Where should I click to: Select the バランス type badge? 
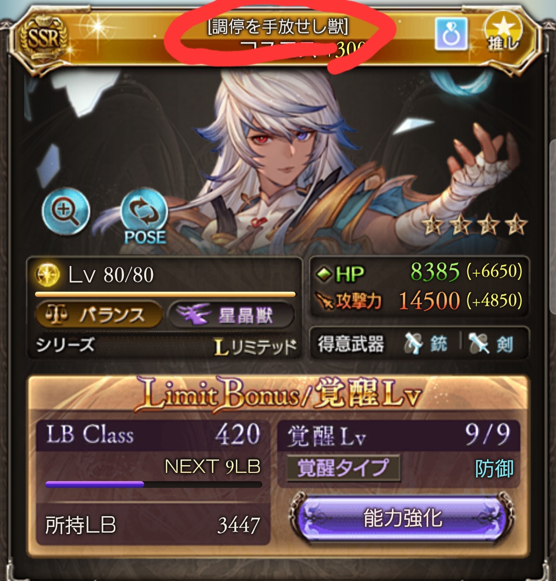pyautogui.click(x=99, y=315)
